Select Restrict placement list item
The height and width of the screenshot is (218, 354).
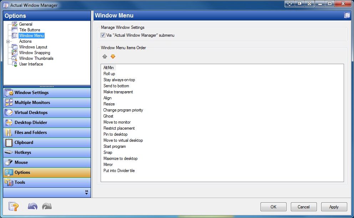click(119, 128)
